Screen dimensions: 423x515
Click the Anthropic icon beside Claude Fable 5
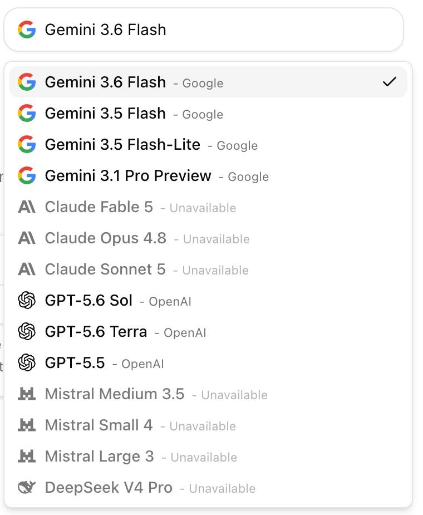(x=27, y=207)
